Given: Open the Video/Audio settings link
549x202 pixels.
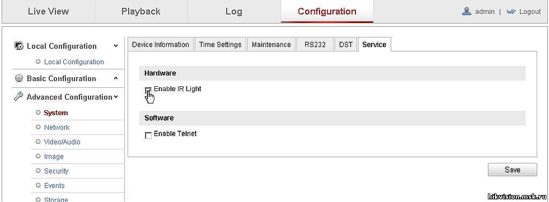Looking at the screenshot, I should 62,142.
